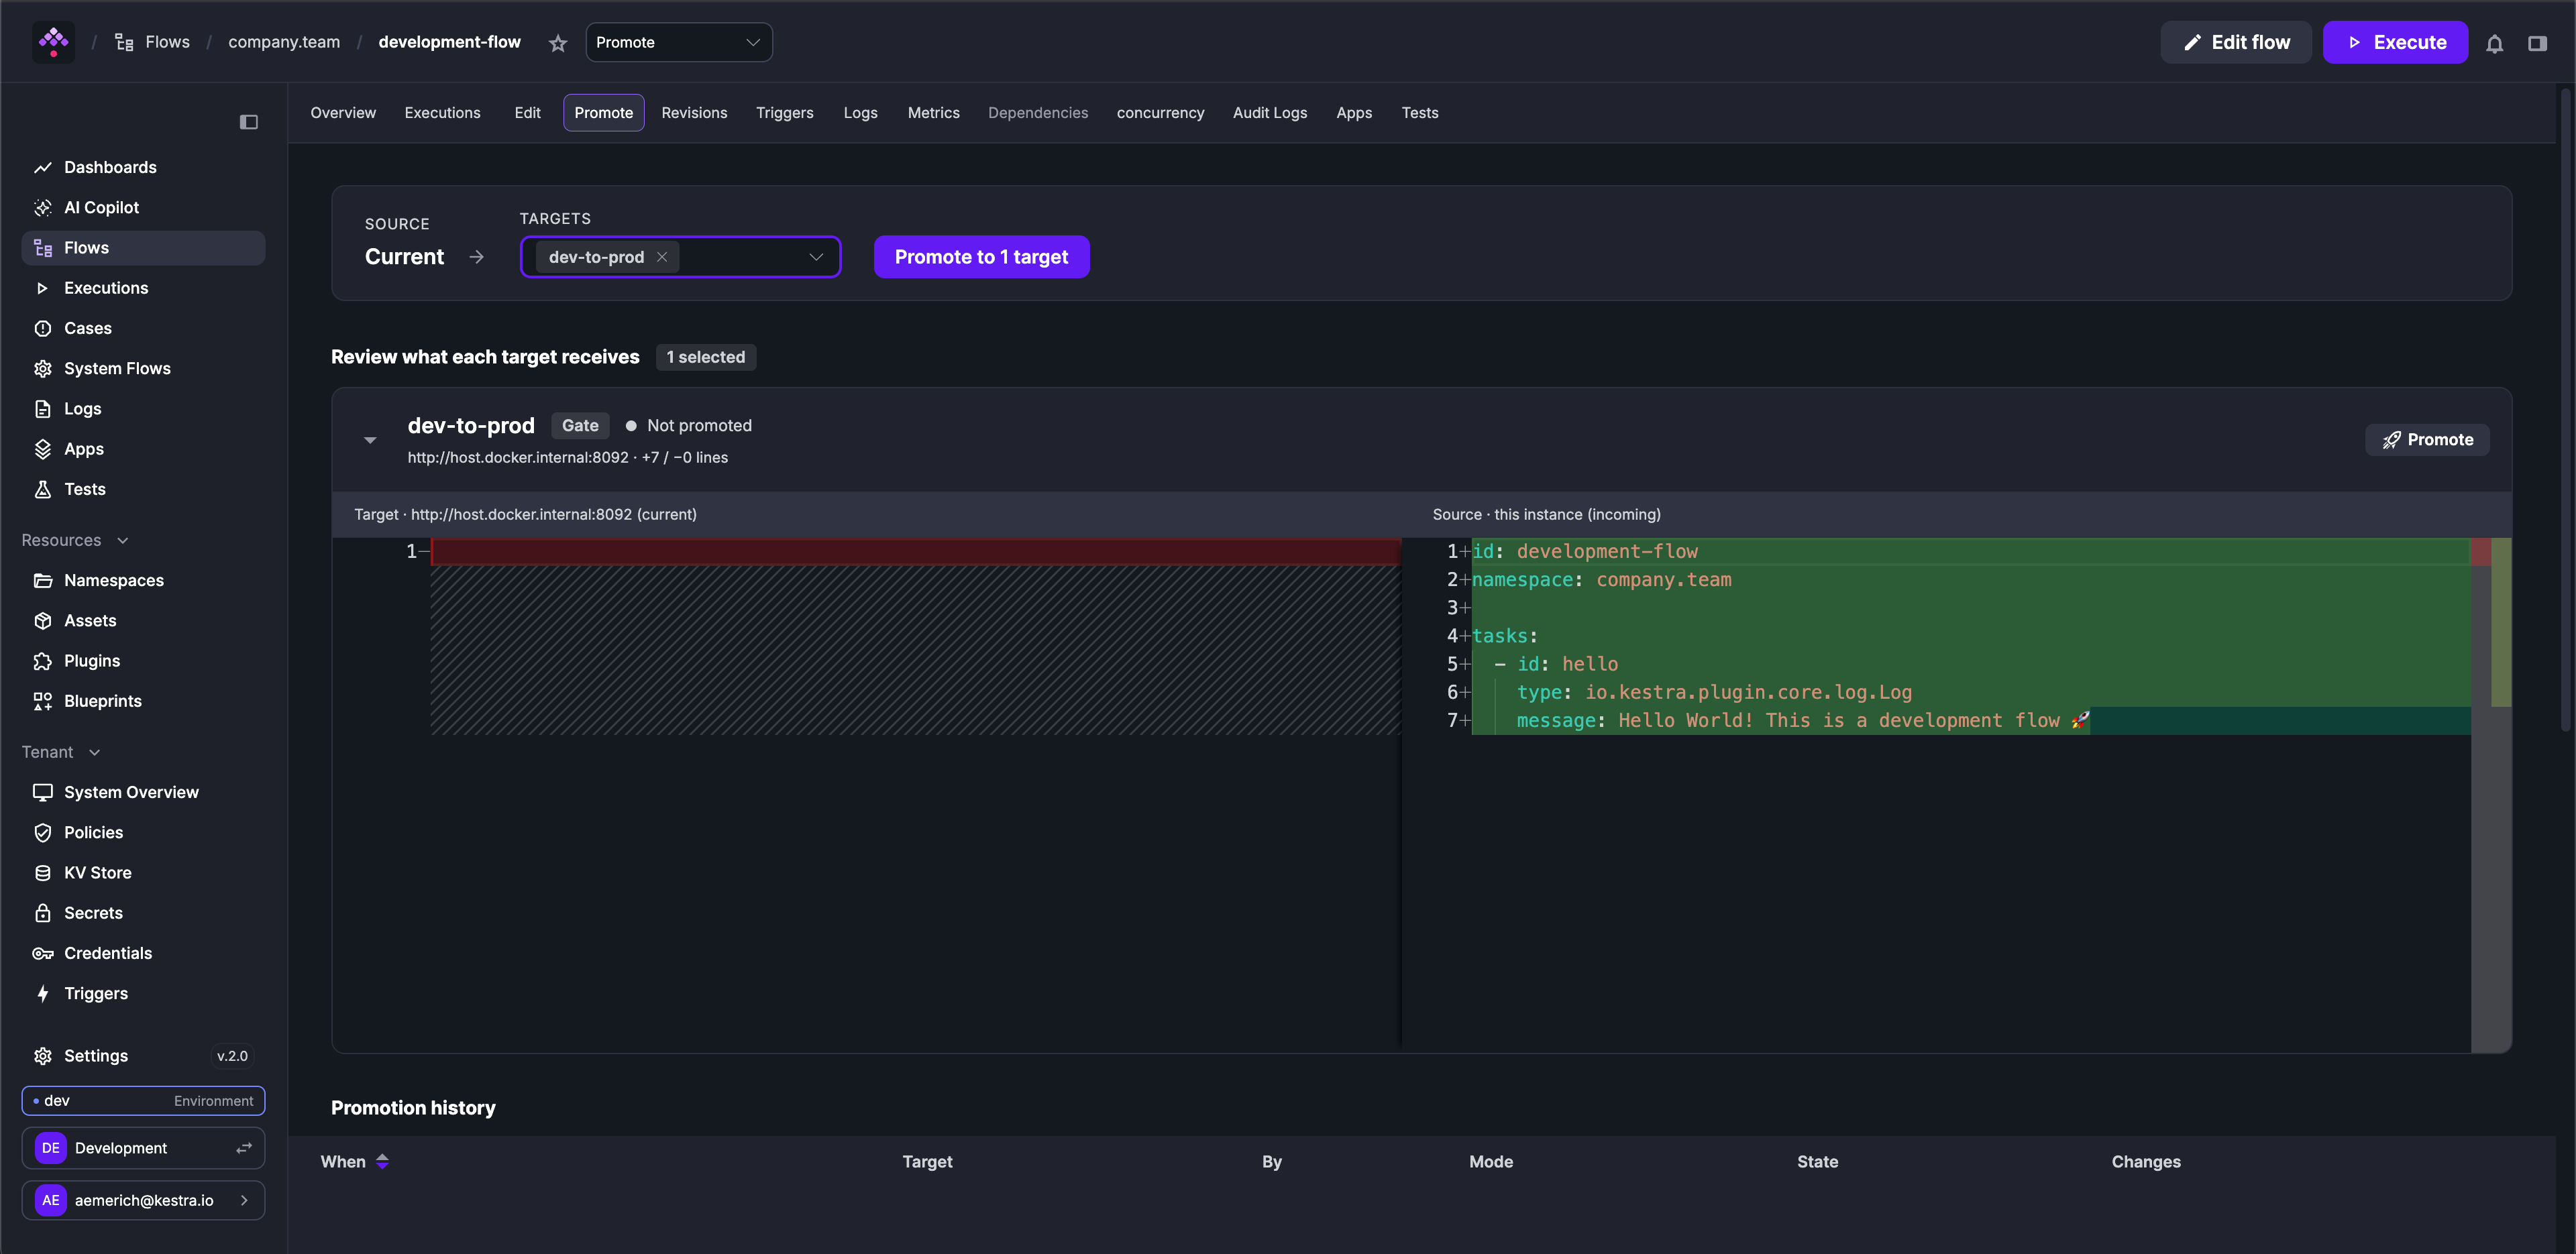The image size is (2576, 1254).
Task: Open the Dependencies tab
Action: pyautogui.click(x=1038, y=113)
